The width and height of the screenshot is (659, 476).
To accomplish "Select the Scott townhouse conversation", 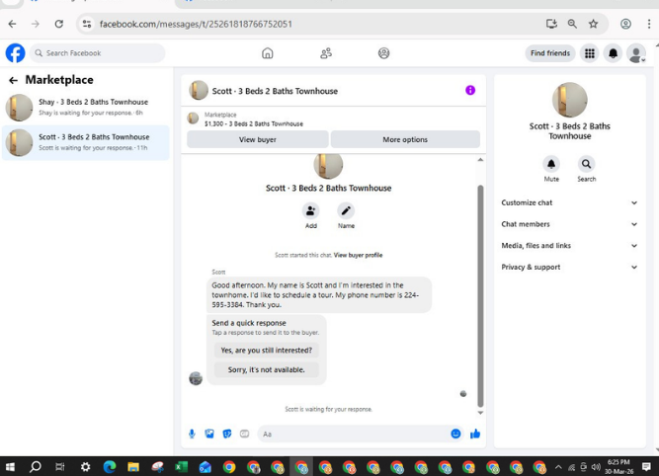I will click(86, 142).
